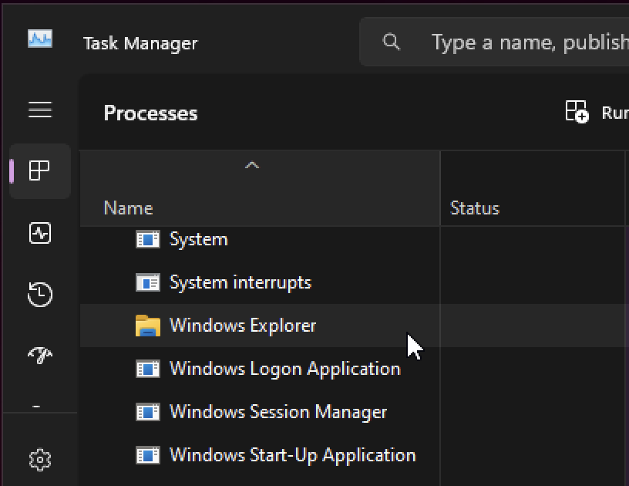Open the Performance page in sidebar
629x486 pixels.
(40, 233)
